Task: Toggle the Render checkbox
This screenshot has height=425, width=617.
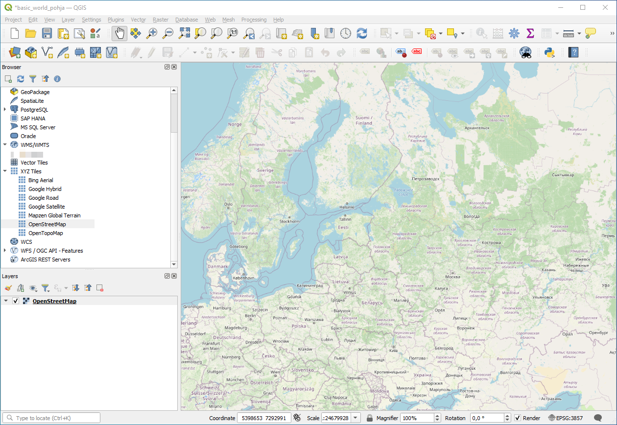Action: 518,418
